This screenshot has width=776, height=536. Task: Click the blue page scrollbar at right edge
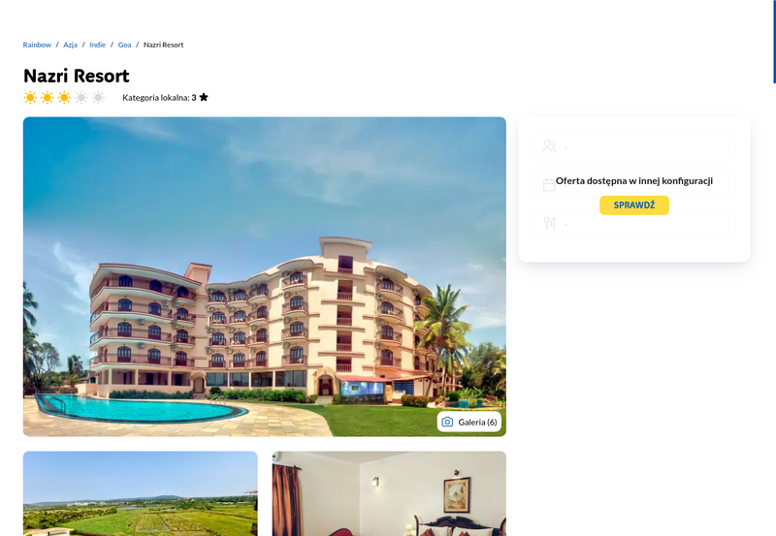click(774, 42)
